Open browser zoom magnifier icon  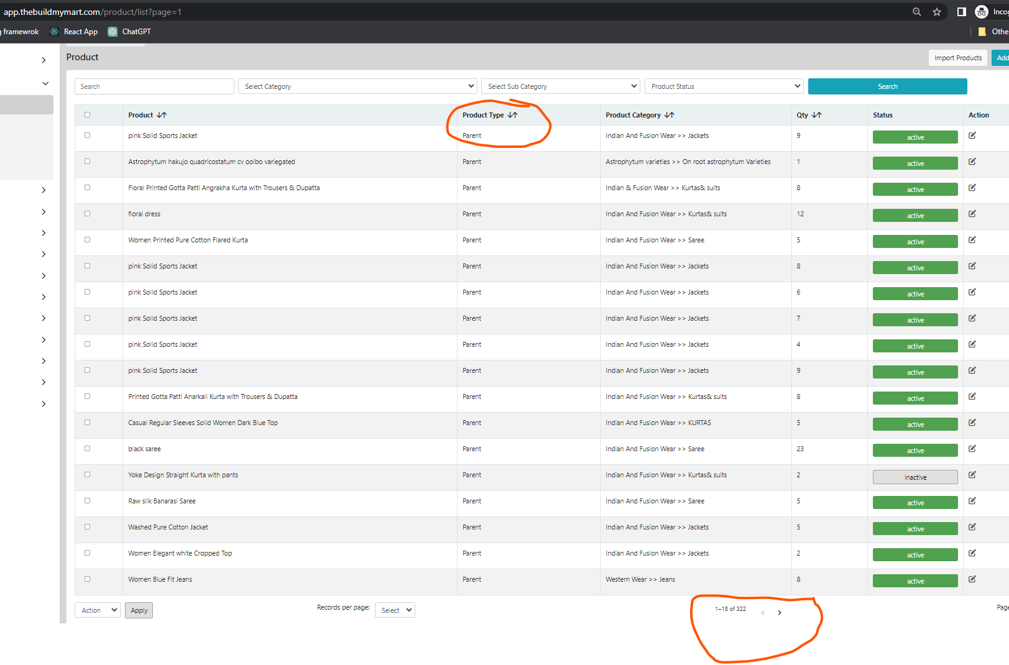tap(916, 12)
